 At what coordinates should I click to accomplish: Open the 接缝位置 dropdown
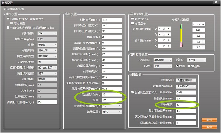(x=112, y=112)
